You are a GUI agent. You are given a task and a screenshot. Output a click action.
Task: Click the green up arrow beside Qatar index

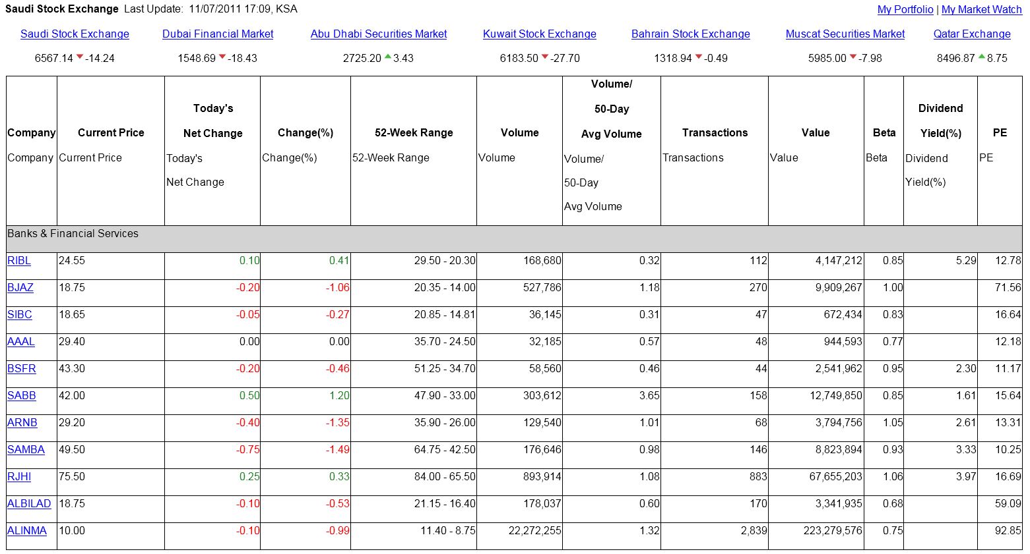point(981,57)
